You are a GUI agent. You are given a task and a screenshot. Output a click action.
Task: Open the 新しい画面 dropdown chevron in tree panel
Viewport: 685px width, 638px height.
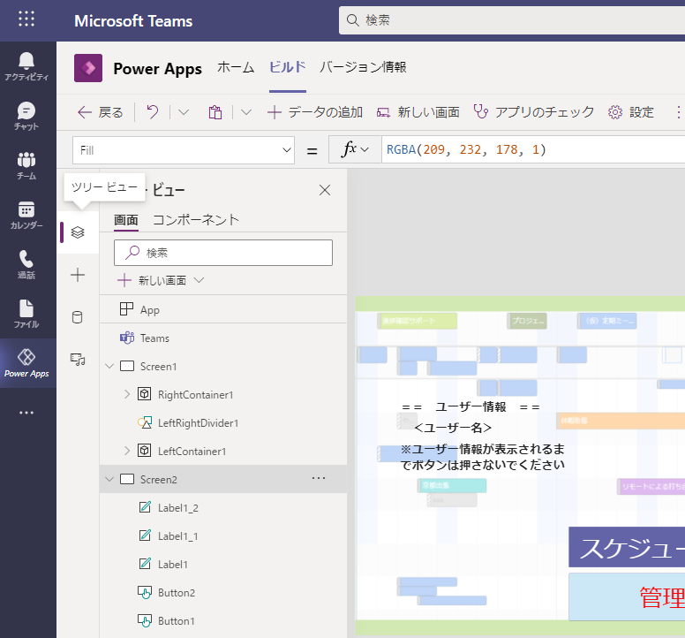(x=199, y=280)
